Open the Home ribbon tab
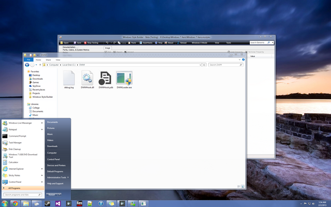This screenshot has width=331, height=207. pos(38,60)
